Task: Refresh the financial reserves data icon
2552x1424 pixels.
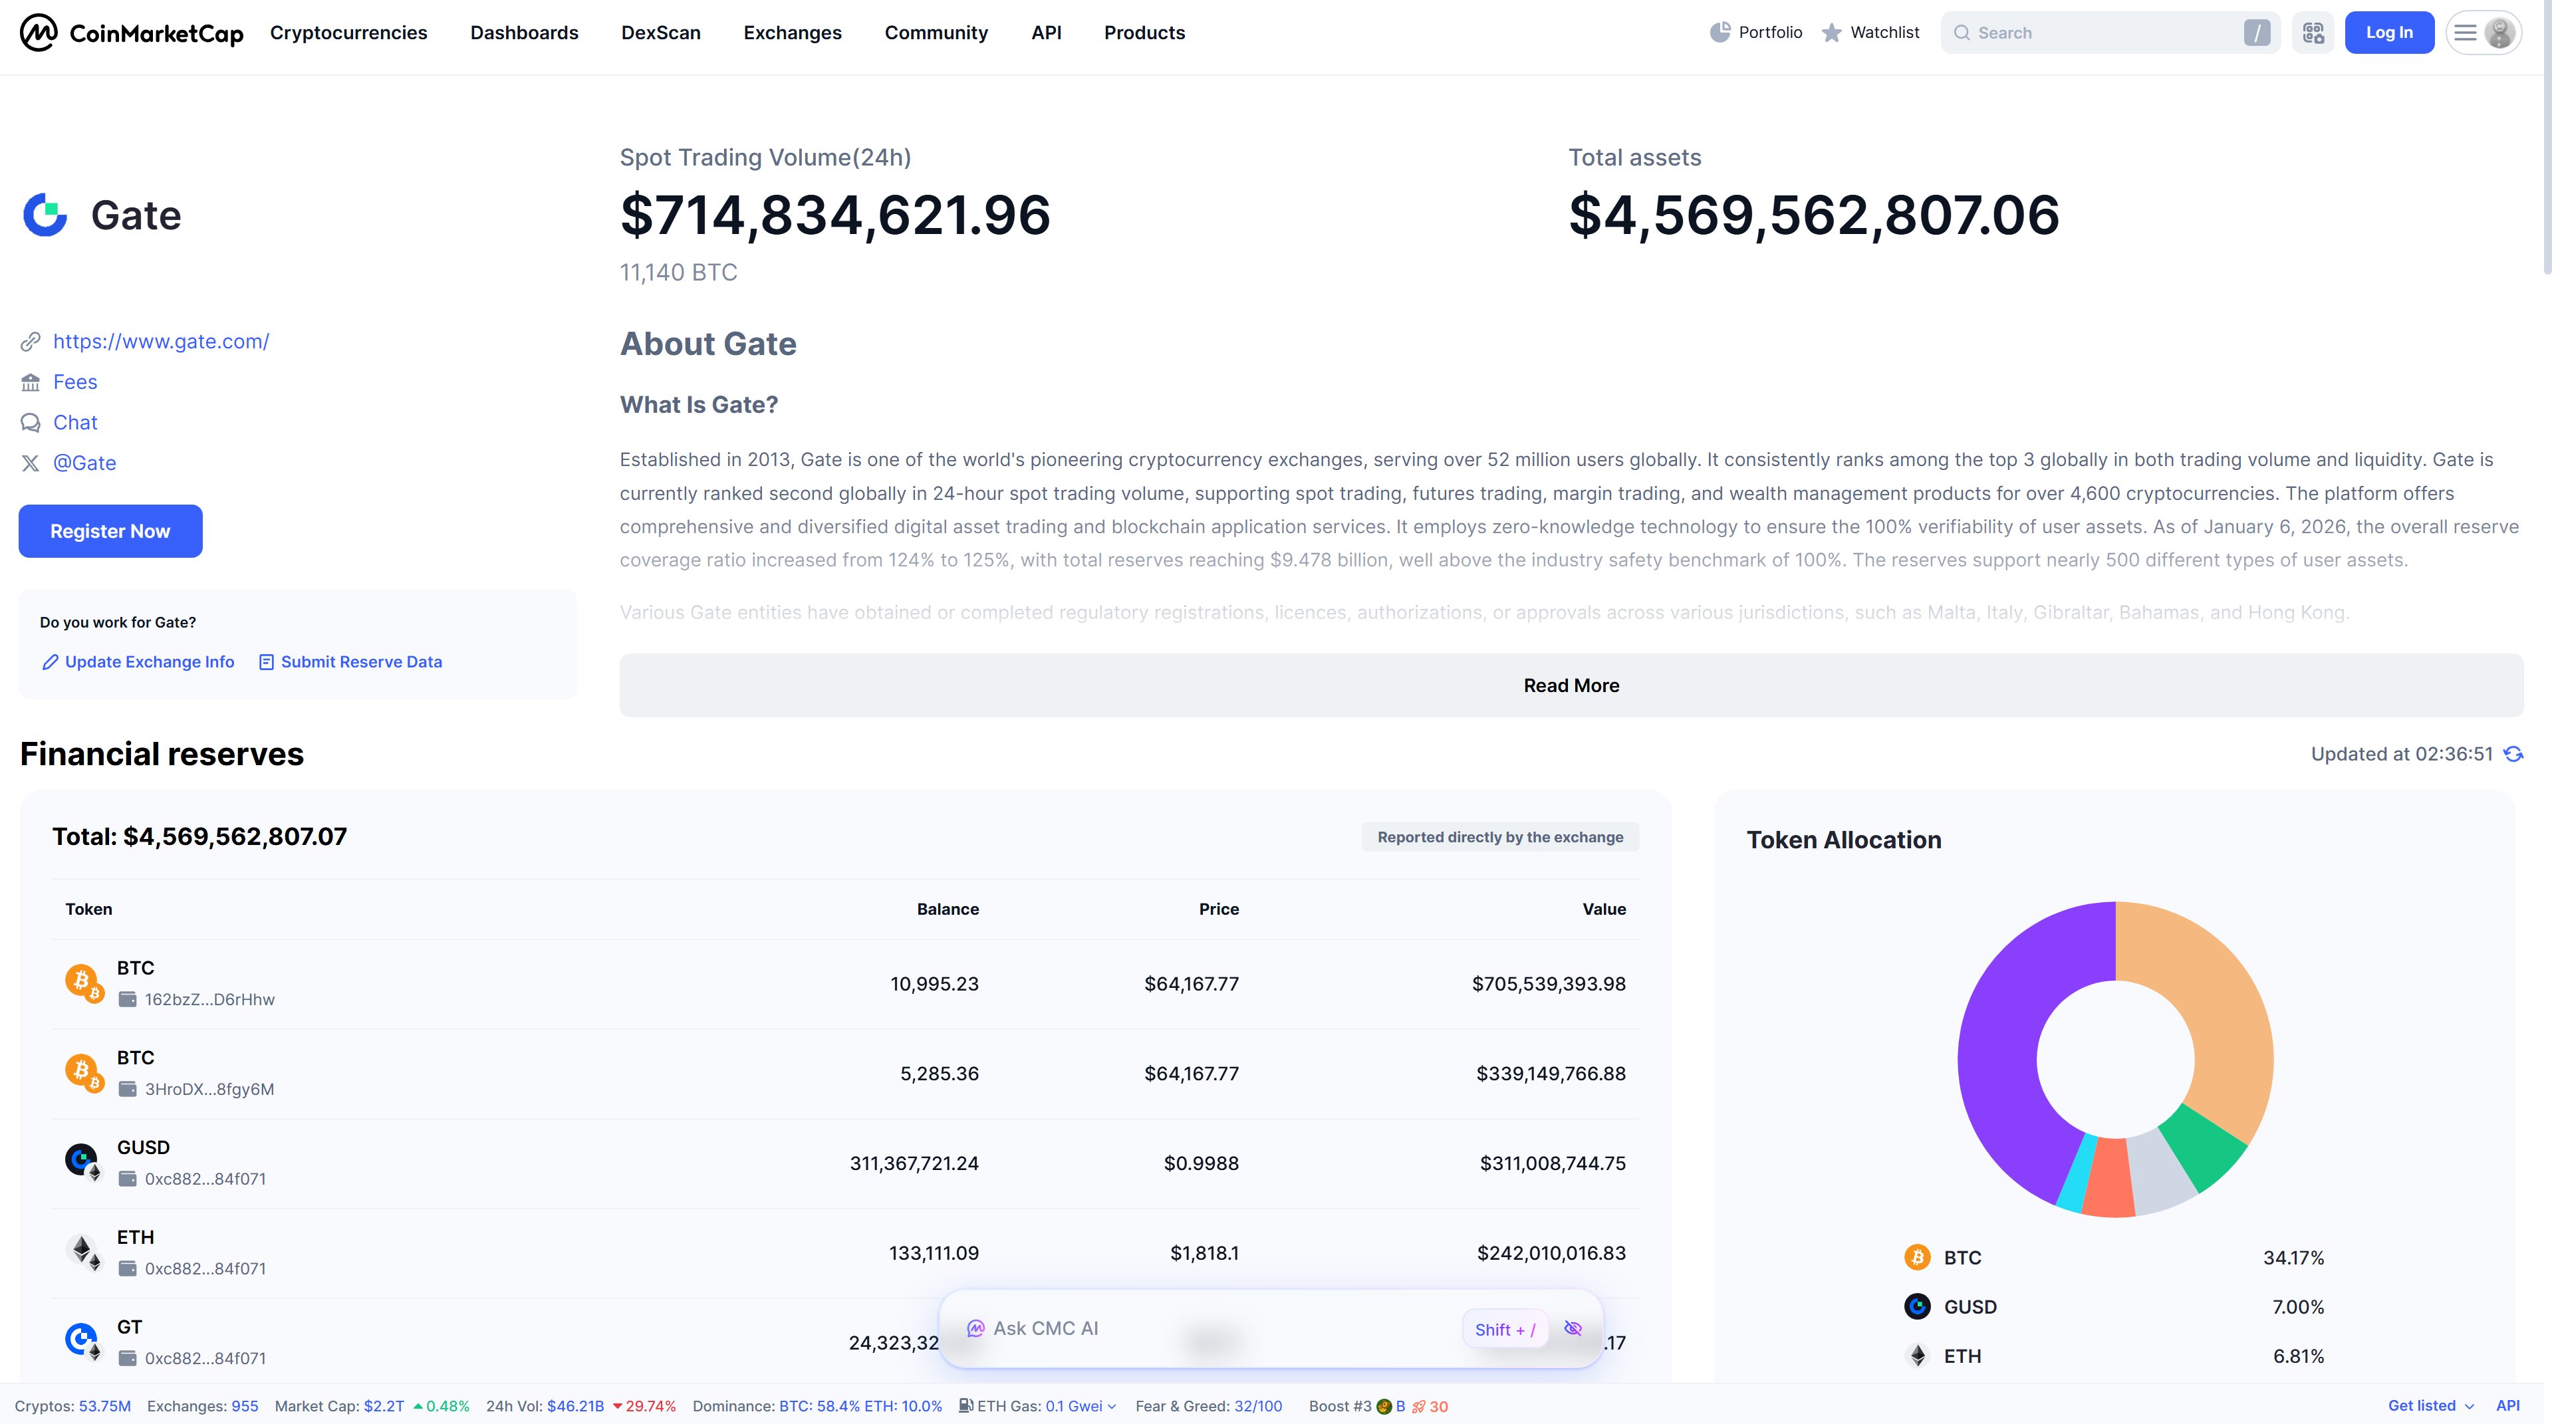Action: [x=2513, y=754]
